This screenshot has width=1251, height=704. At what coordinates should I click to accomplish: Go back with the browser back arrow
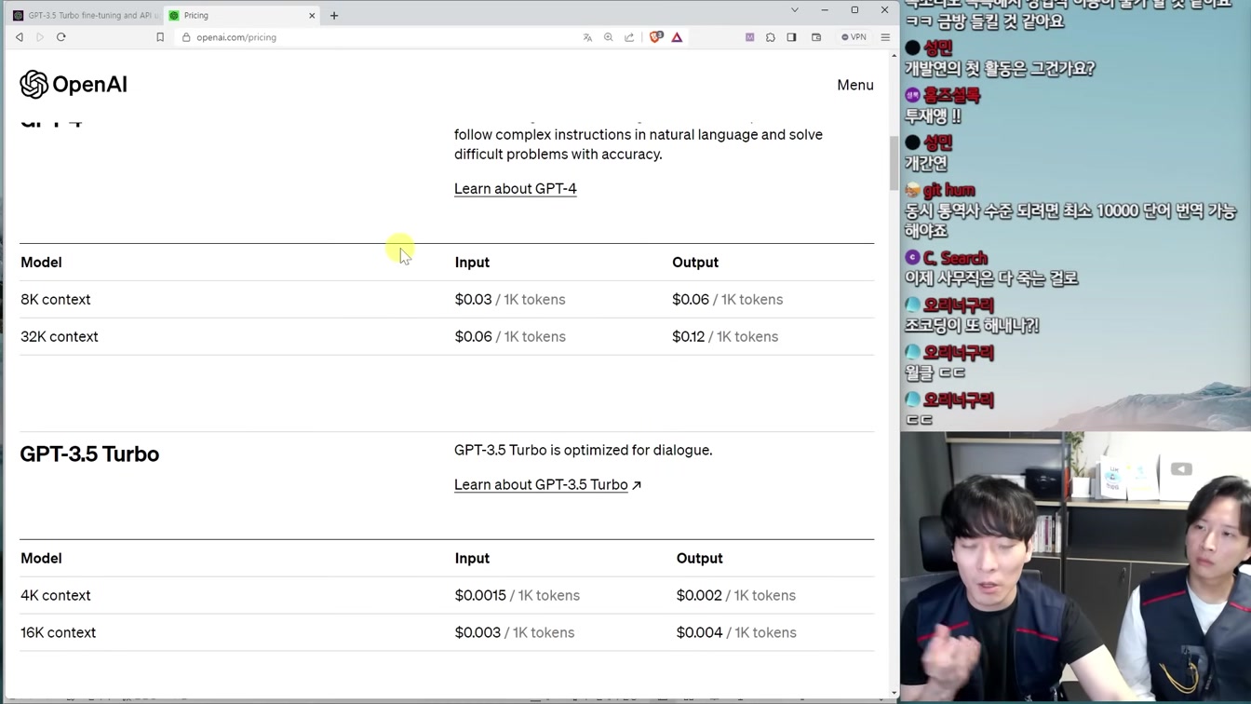(x=19, y=37)
